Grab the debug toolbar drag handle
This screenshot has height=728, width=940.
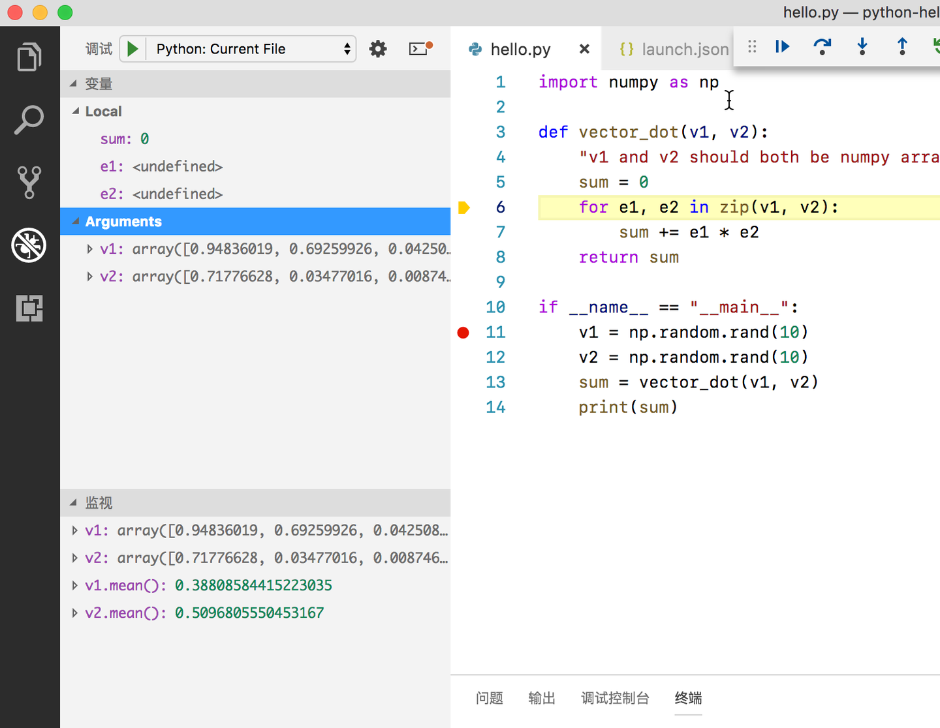(752, 46)
